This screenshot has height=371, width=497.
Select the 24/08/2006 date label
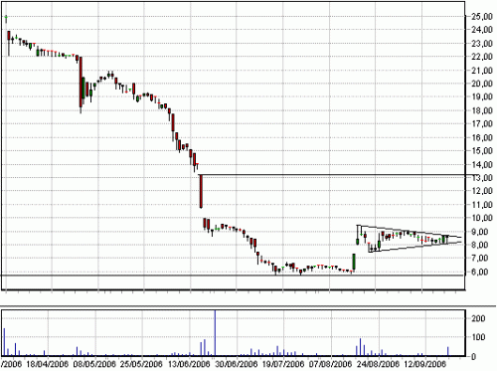pyautogui.click(x=378, y=364)
